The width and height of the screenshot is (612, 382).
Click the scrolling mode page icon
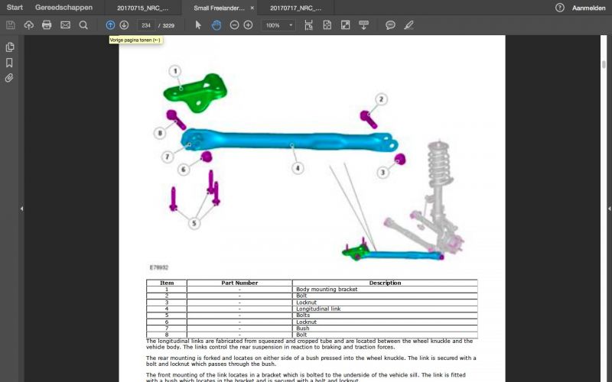[x=309, y=25]
